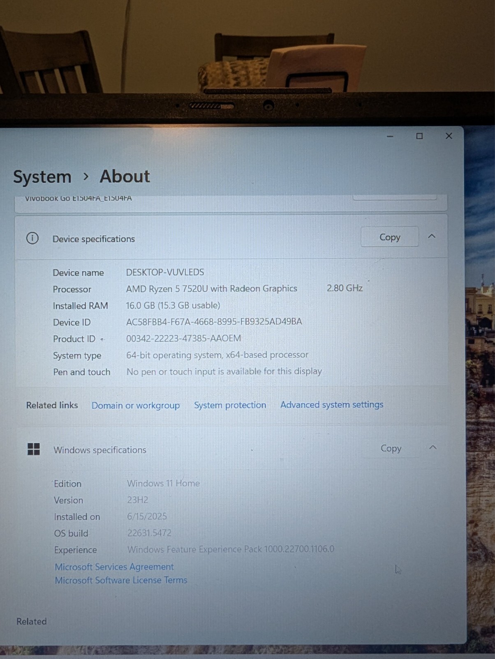This screenshot has width=495, height=659.
Task: Click the Device name label
Action: (x=78, y=273)
